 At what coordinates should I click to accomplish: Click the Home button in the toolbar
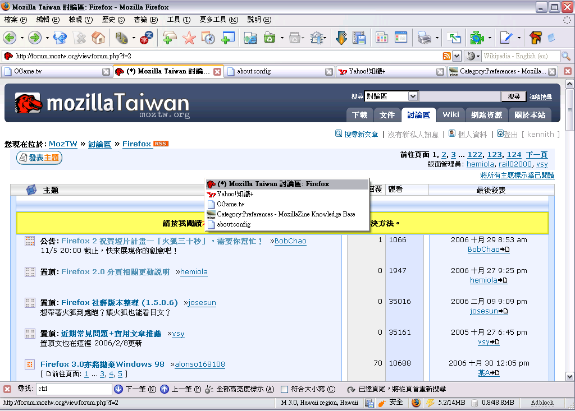pos(98,38)
